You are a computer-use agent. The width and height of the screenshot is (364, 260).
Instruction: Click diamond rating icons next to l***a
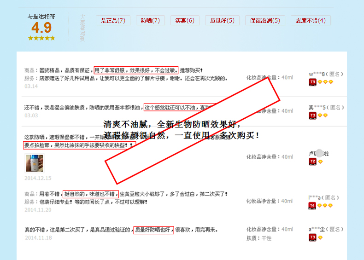coord(325,206)
